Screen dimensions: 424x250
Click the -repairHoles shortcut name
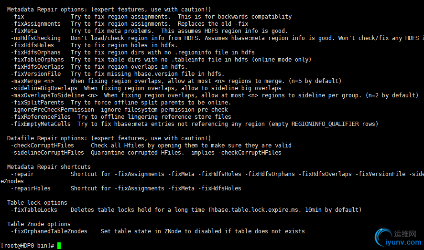point(31,188)
